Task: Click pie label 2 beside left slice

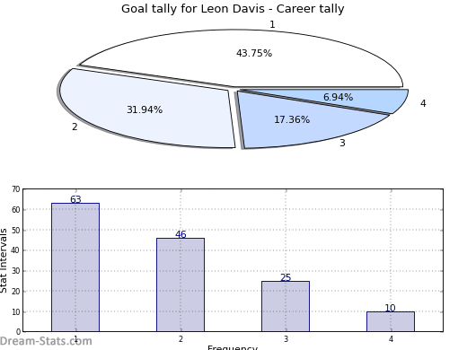Action: (75, 127)
